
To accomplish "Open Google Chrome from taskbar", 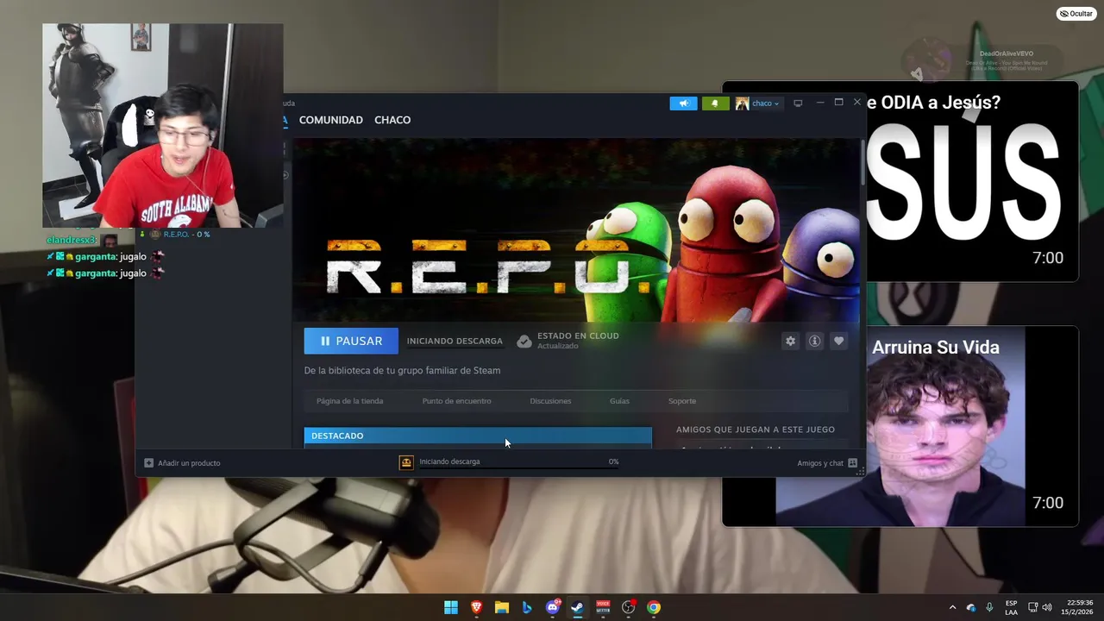I will (654, 607).
